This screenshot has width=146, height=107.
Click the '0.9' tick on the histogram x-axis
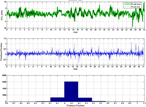(x=130, y=103)
